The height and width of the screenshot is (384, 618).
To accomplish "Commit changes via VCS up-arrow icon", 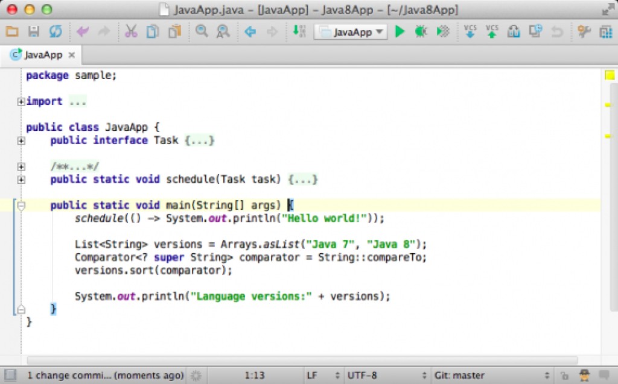I will click(491, 31).
